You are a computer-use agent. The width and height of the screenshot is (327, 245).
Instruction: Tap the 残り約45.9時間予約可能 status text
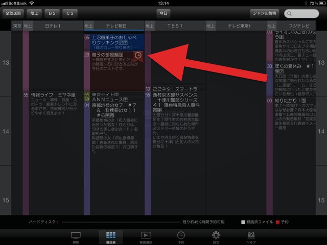click(x=203, y=222)
